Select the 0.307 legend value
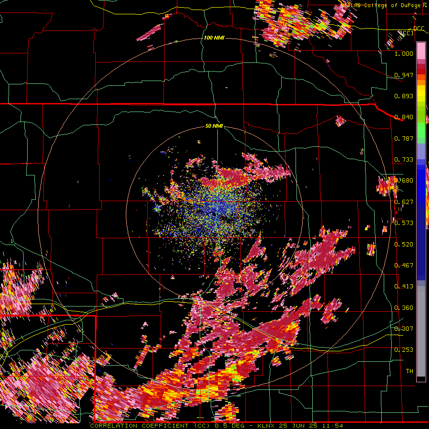Screen dimensions: 429x429 pyautogui.click(x=404, y=329)
